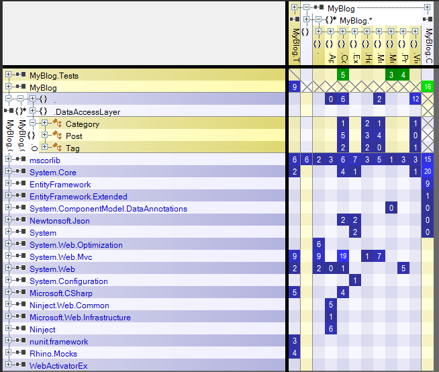Click the Ninject assembly icon
The width and height of the screenshot is (439, 372).
coord(21,328)
